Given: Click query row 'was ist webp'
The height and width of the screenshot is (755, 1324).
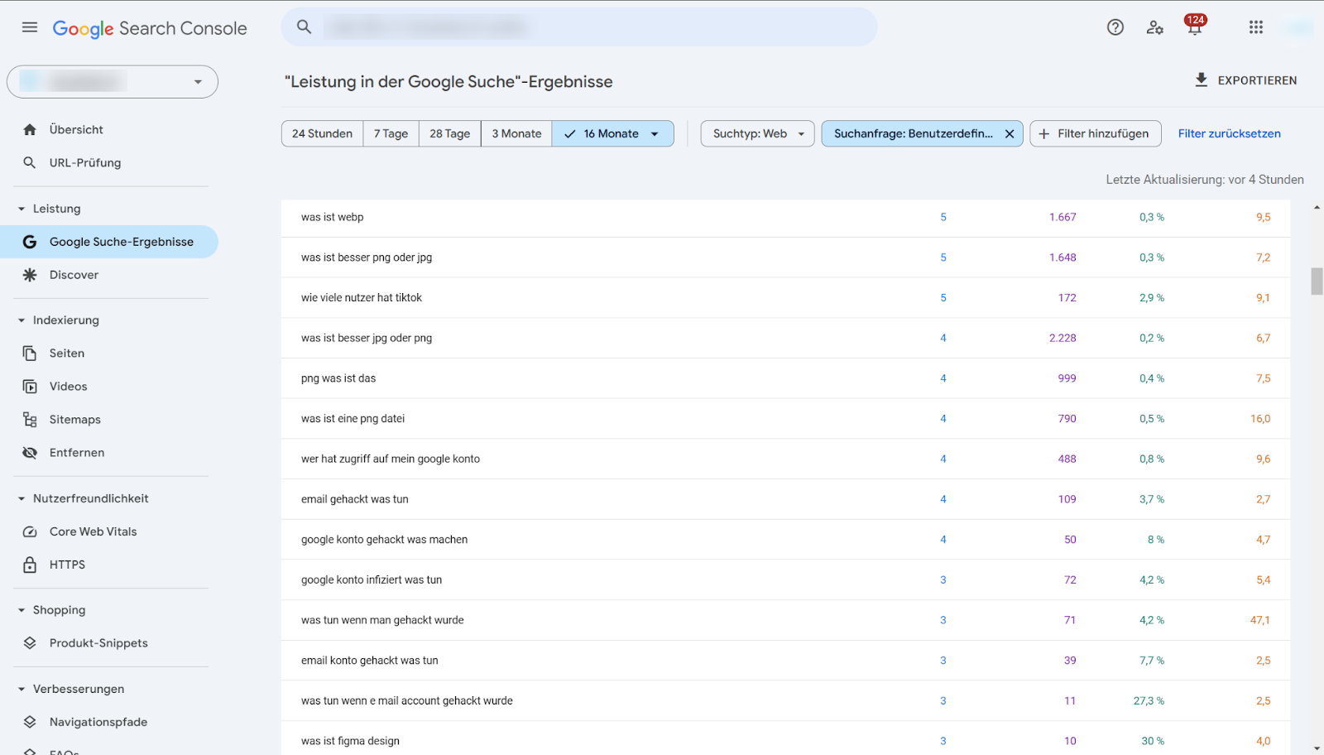Looking at the screenshot, I should (x=785, y=217).
